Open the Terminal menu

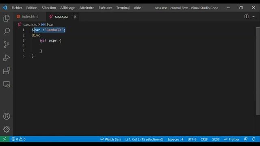(123, 8)
